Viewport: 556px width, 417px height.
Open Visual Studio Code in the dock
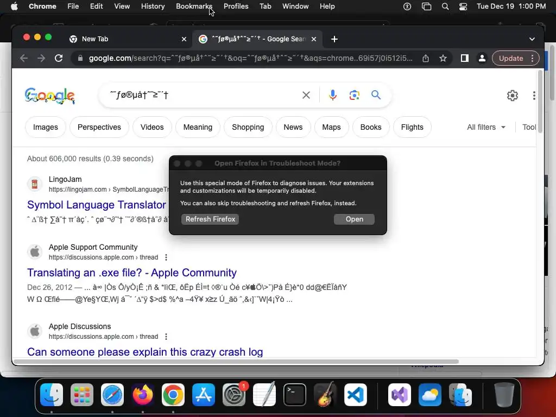click(355, 395)
